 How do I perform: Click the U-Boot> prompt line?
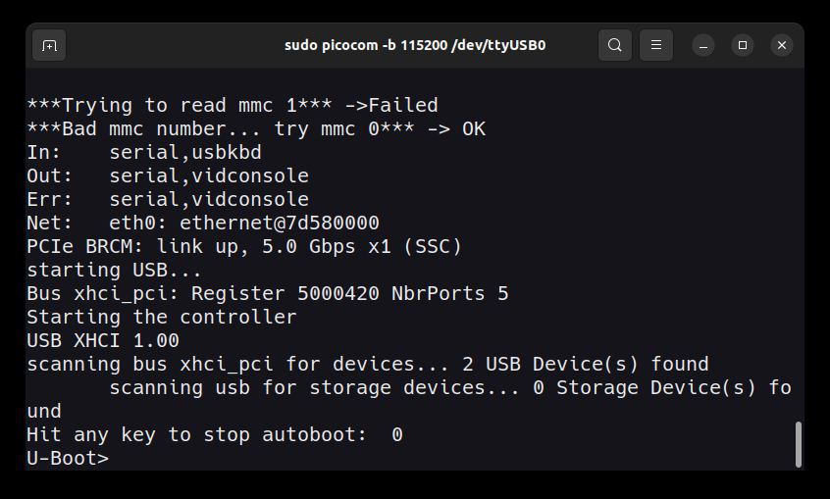coord(68,458)
